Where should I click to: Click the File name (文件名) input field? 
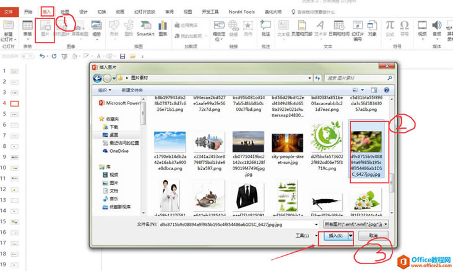point(239,224)
